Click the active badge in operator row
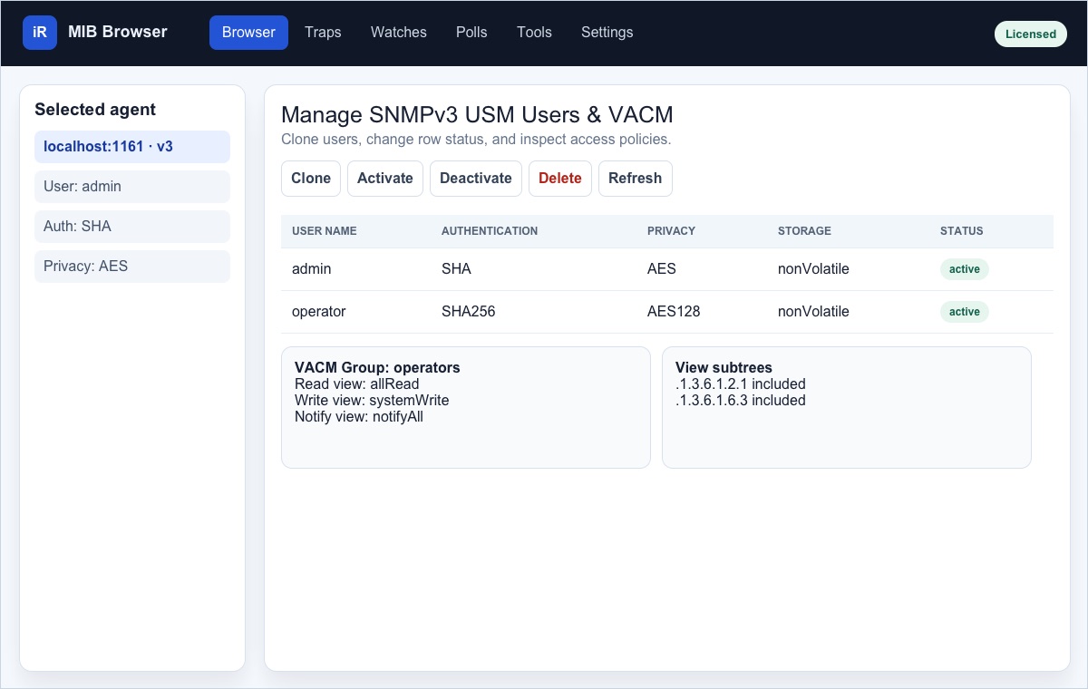 click(x=965, y=312)
